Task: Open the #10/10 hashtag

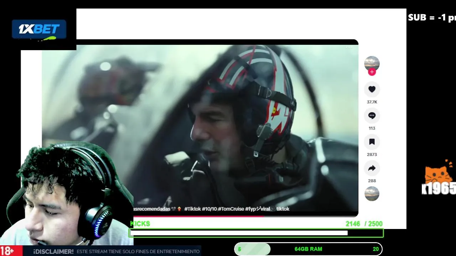Action: [x=209, y=209]
